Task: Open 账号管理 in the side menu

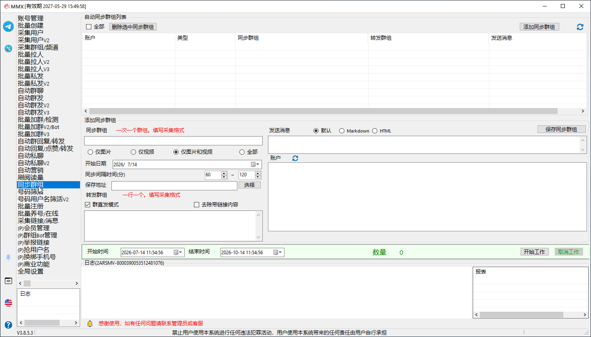Action: 31,18
